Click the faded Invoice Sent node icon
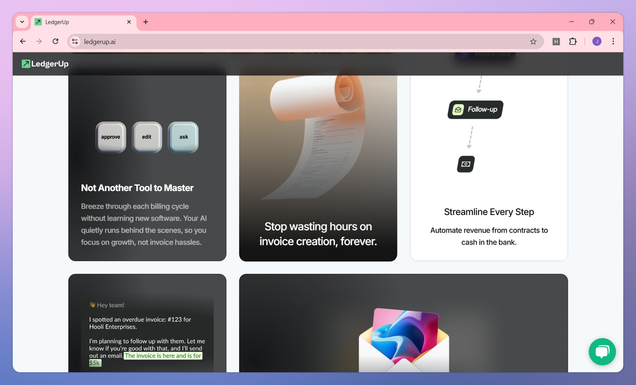Viewport: 636px width, 385px height. click(x=465, y=53)
